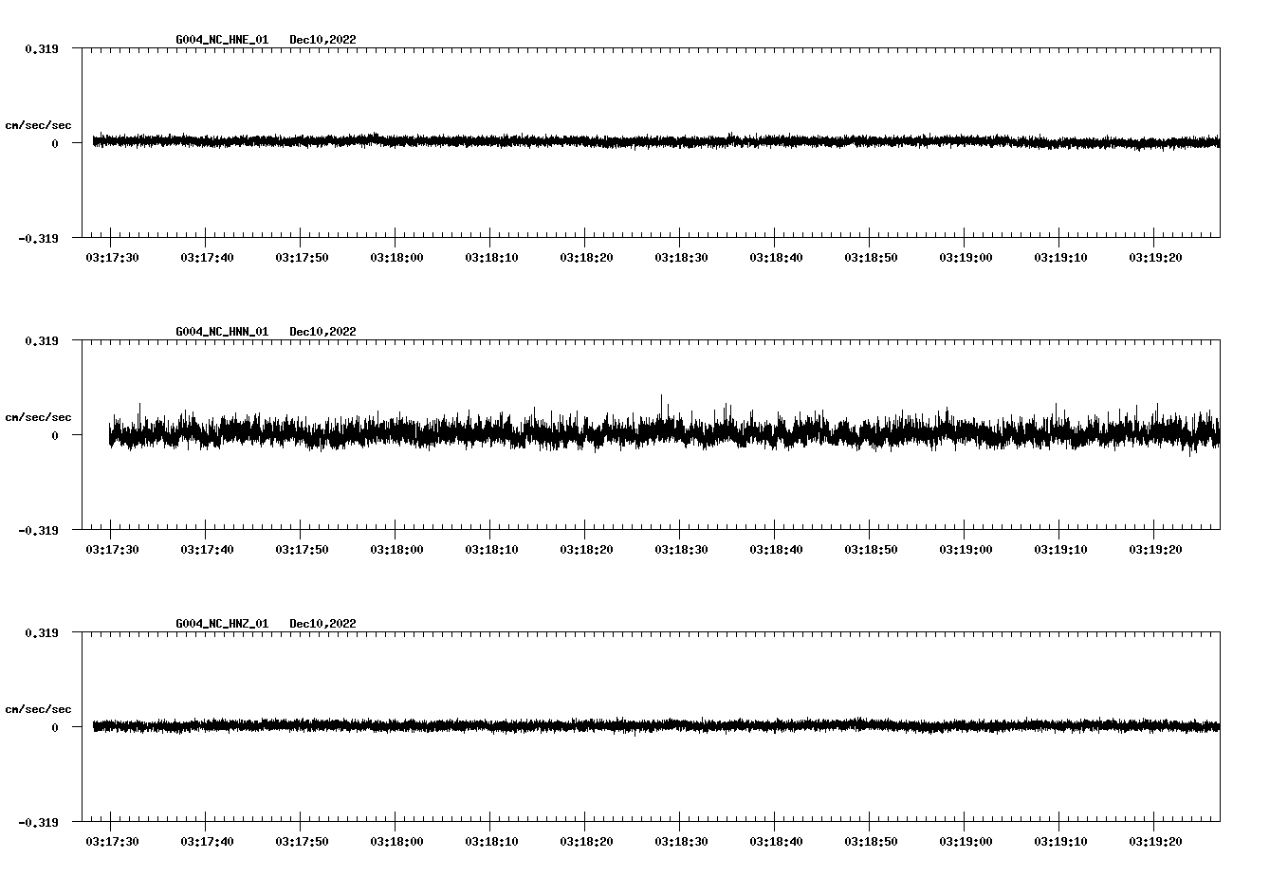1288x876 pixels.
Task: Click the 03:17:30 time label under the top plot
Action: 111,255
